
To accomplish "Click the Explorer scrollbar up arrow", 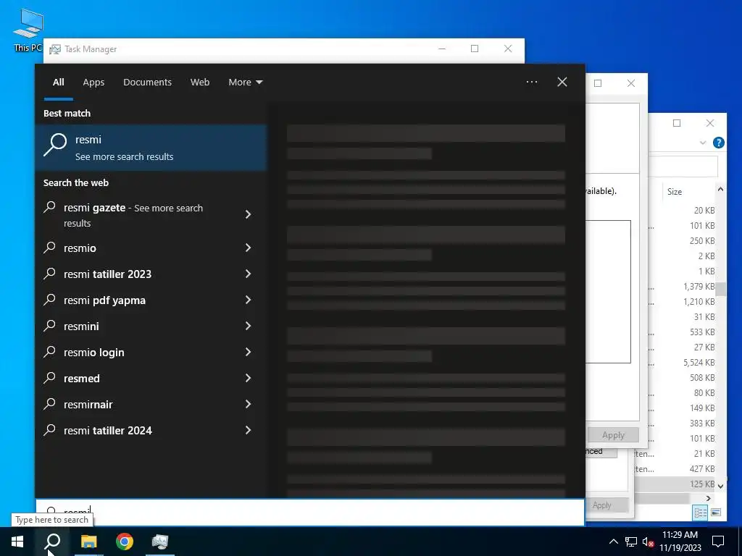I will coord(720,189).
